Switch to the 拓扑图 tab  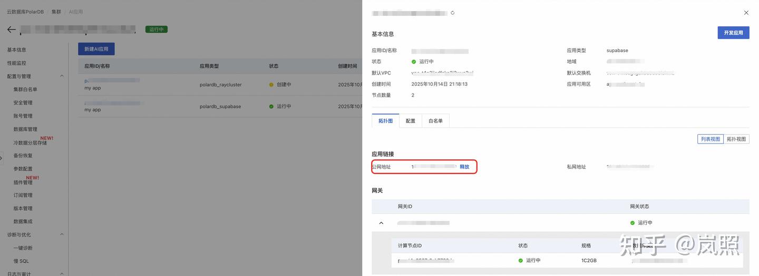[385, 121]
